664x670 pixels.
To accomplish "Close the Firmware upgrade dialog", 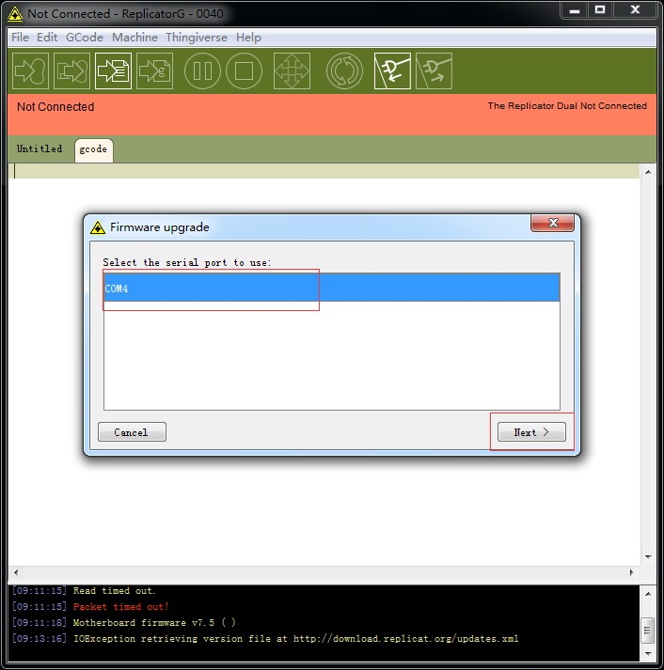I will tap(552, 223).
